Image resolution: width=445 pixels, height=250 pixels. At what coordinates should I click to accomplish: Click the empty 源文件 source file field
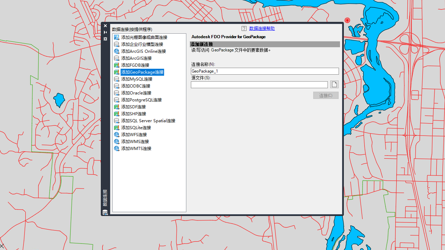pyautogui.click(x=259, y=85)
